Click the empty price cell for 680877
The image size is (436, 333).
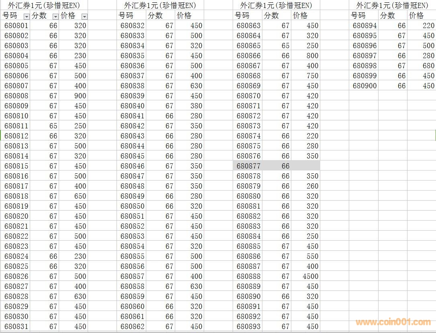(x=305, y=166)
